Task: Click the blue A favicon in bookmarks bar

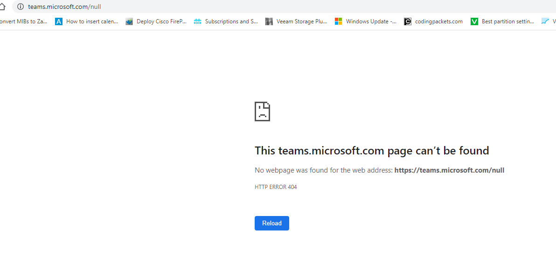Action: 59,21
